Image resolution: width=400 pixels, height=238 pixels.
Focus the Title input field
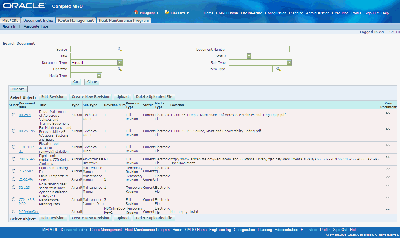click(100, 56)
